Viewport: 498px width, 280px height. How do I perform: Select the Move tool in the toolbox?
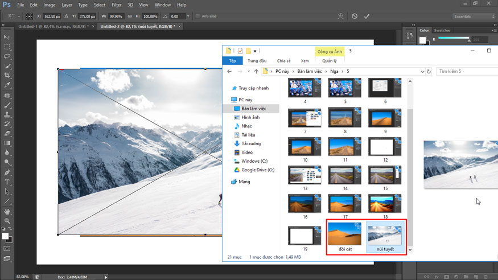tap(7, 36)
